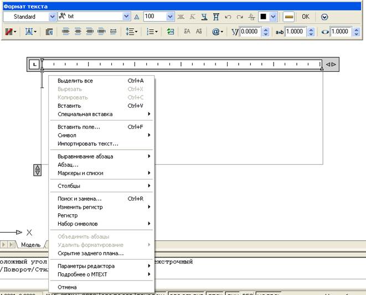Open the Symbol @ insert button
This screenshot has width=366, height=295.
point(217,32)
